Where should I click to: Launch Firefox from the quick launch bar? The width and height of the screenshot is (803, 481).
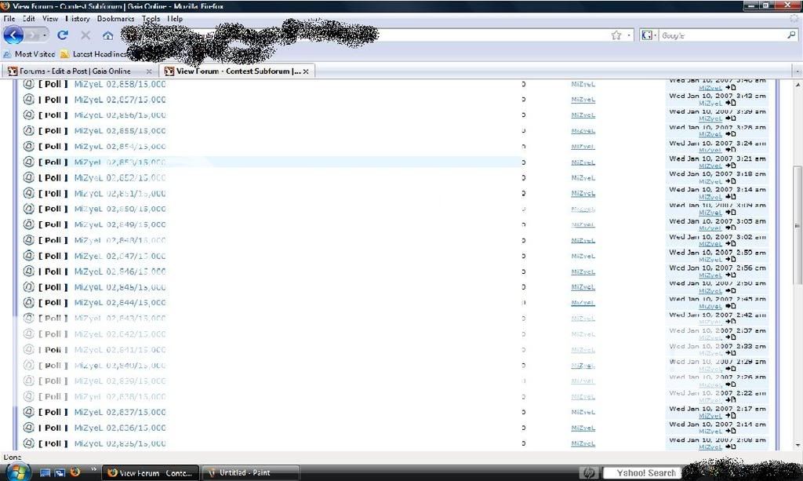pos(75,472)
